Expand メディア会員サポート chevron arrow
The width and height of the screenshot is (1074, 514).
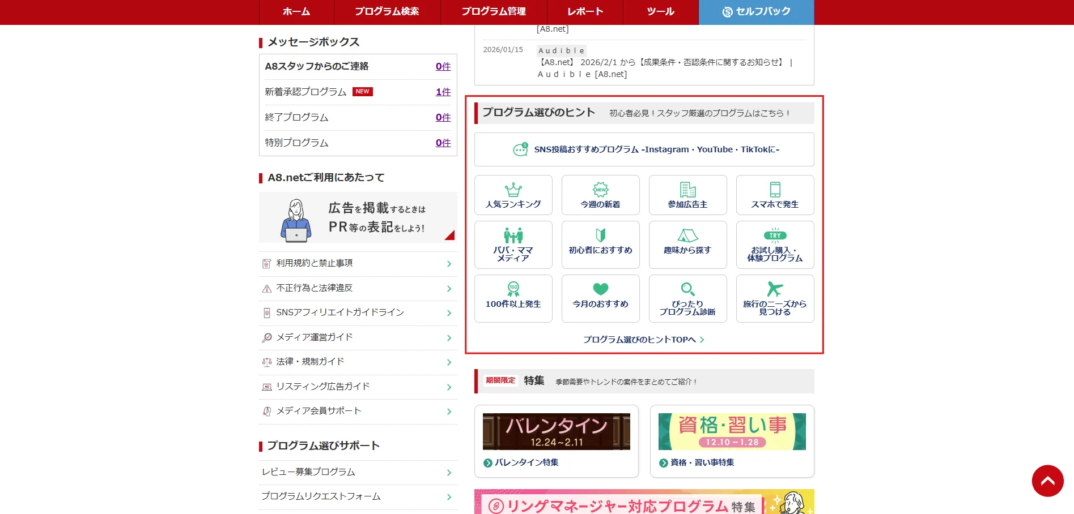pyautogui.click(x=449, y=412)
